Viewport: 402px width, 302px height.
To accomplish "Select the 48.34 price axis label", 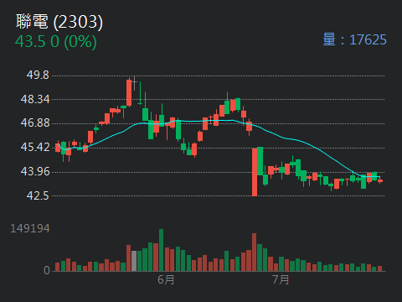I will click(x=35, y=99).
